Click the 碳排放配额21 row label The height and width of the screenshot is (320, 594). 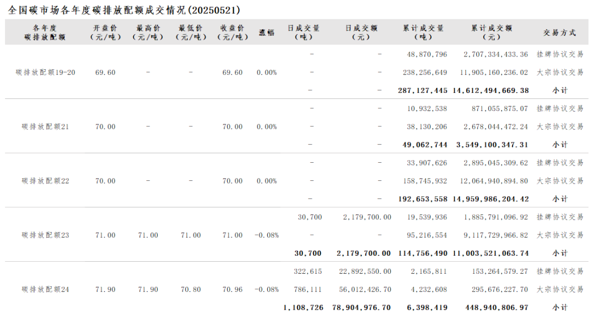pyautogui.click(x=46, y=127)
